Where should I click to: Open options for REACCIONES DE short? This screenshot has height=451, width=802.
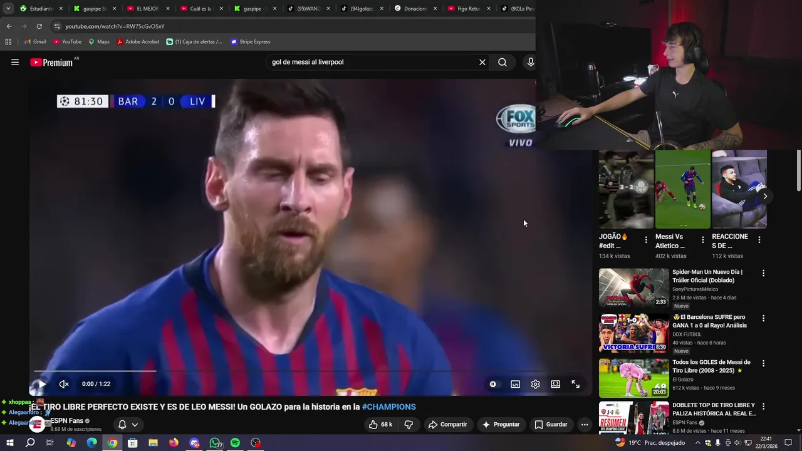[x=759, y=239]
